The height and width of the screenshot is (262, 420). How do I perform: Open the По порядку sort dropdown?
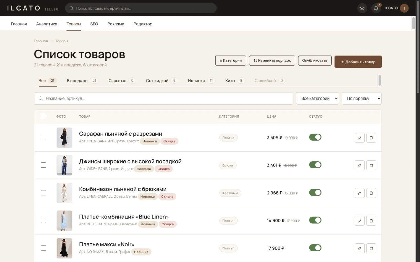coord(362,99)
